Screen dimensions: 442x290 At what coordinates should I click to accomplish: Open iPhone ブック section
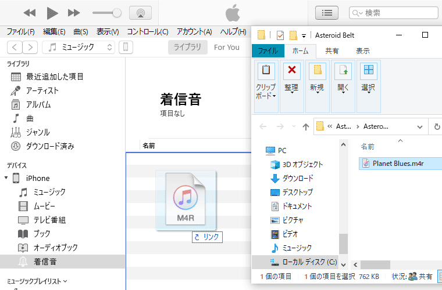pos(63,234)
